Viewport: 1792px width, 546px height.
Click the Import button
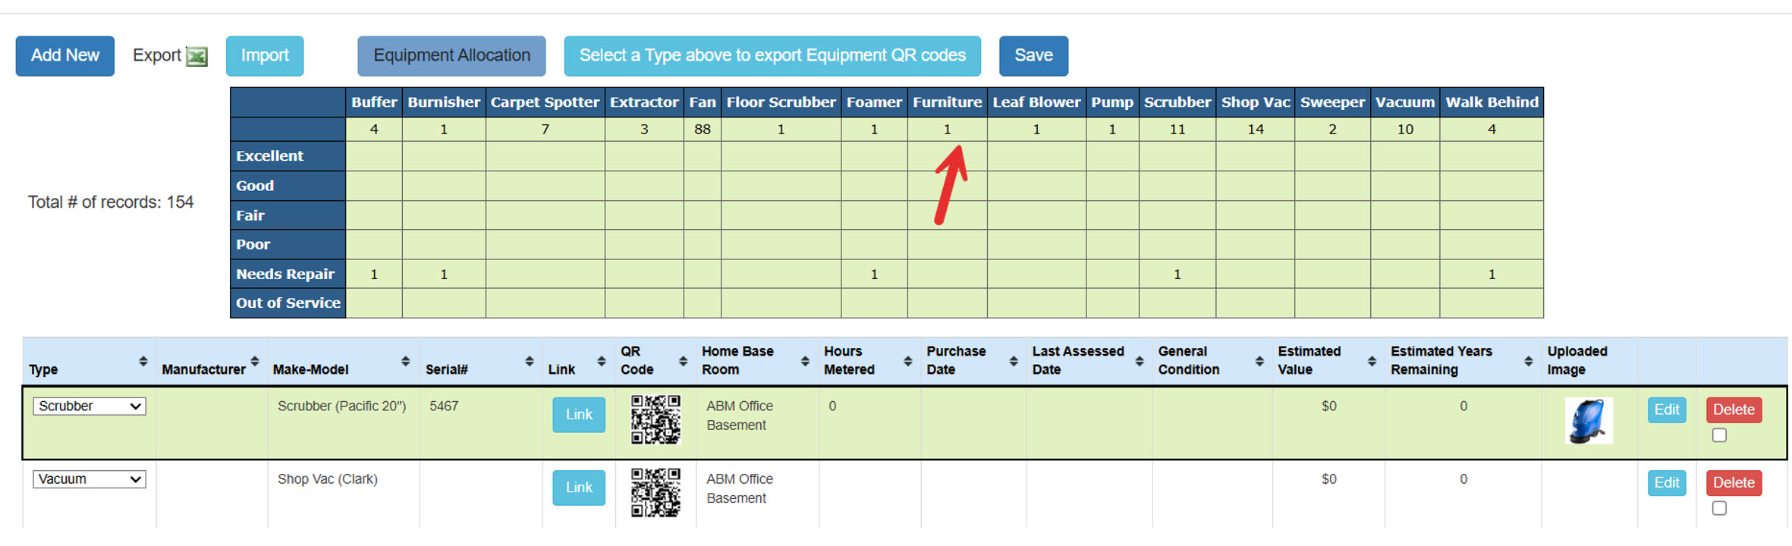[x=265, y=55]
